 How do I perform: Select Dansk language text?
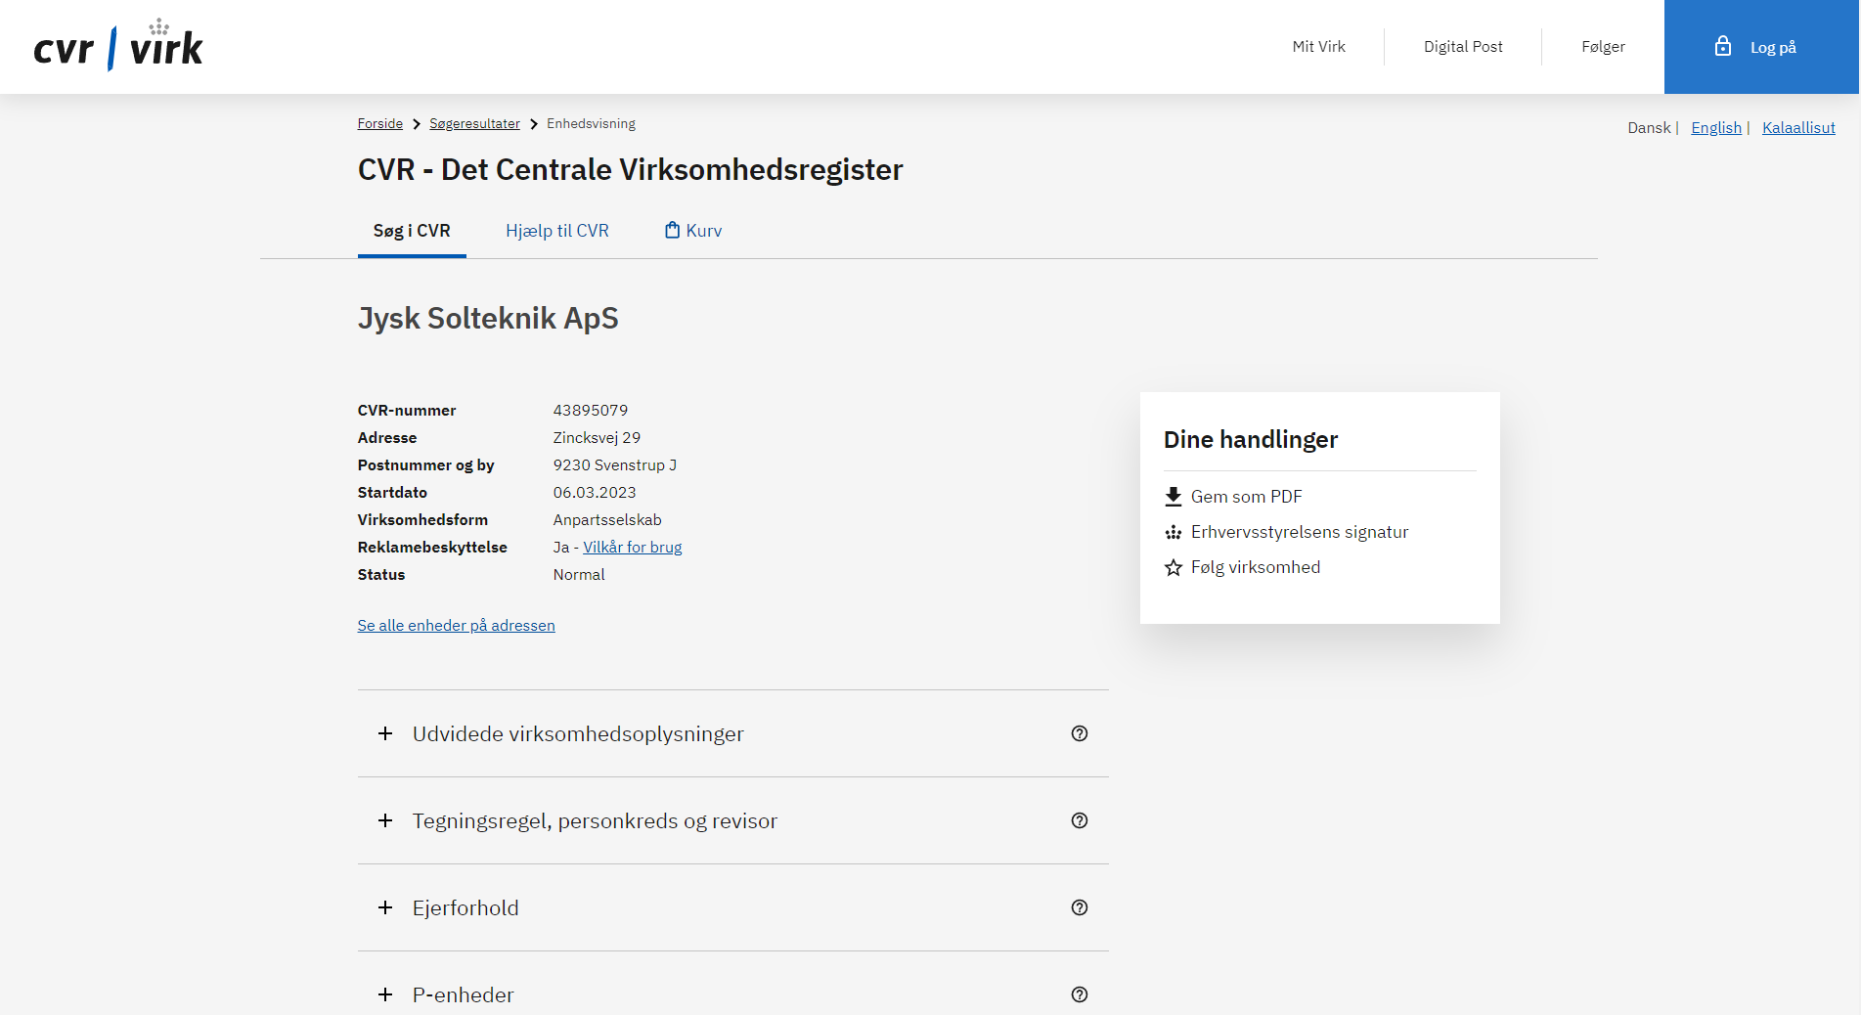pos(1649,127)
